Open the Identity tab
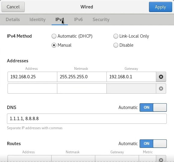The width and height of the screenshot is (174, 162). pyautogui.click(x=37, y=20)
